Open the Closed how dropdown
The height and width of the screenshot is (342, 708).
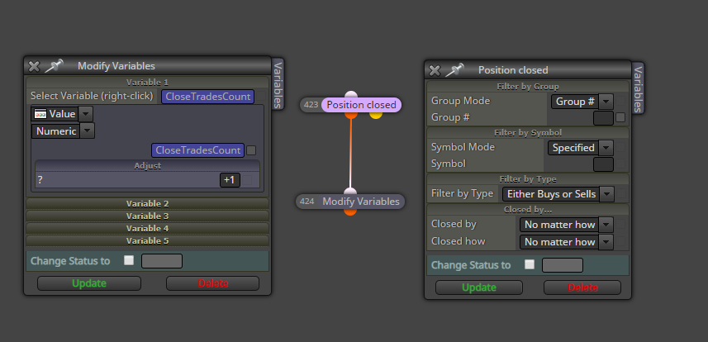tap(566, 242)
